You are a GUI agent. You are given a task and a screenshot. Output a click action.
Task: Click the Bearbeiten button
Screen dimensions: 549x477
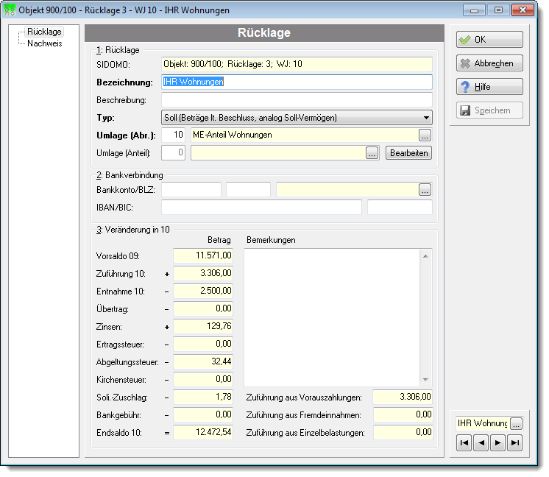click(x=408, y=153)
